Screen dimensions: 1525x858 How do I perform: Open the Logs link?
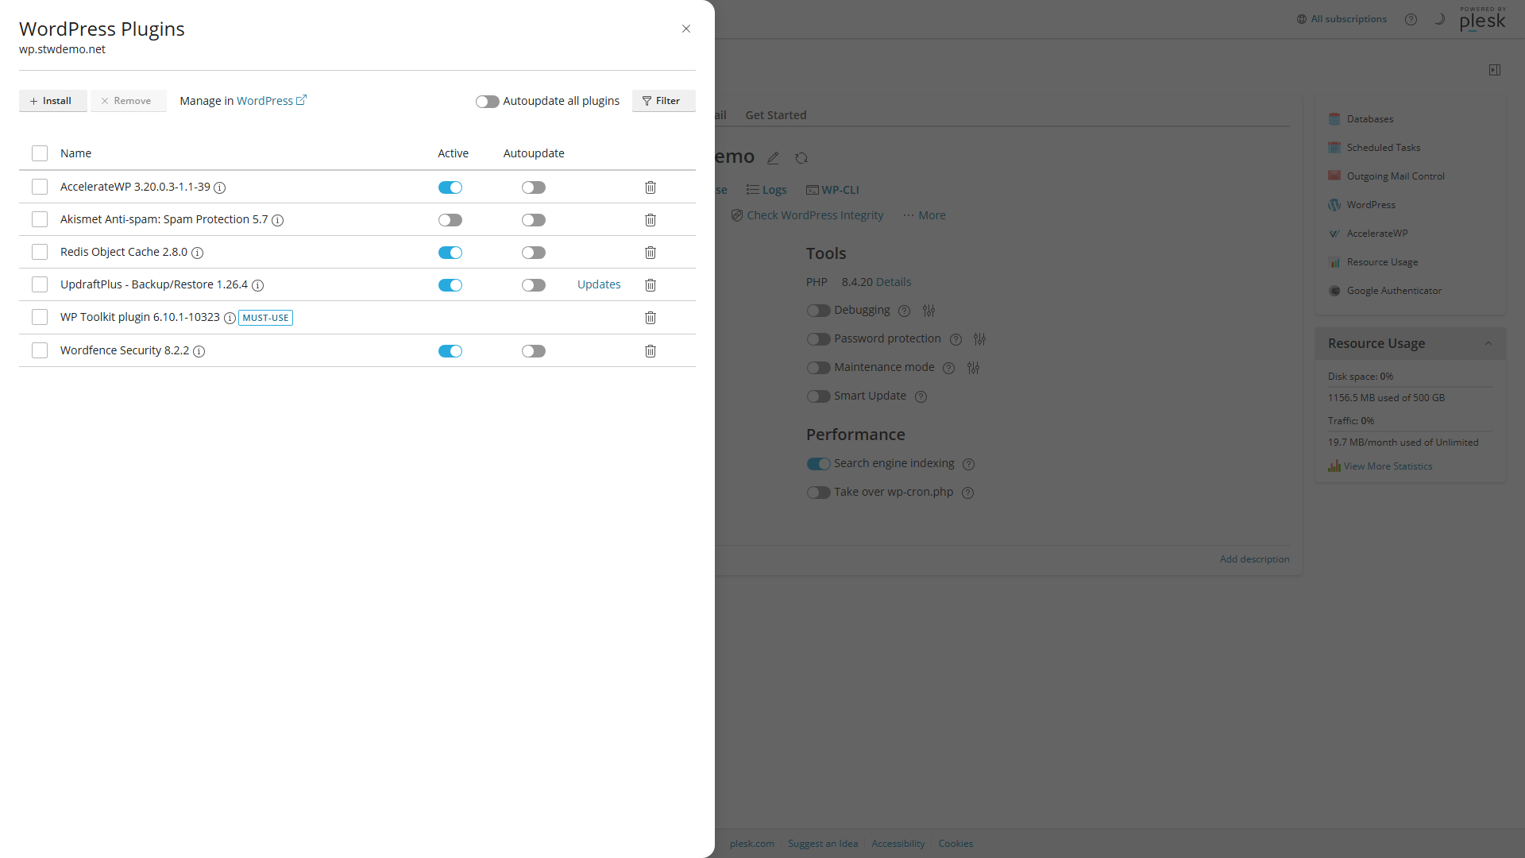click(x=766, y=190)
